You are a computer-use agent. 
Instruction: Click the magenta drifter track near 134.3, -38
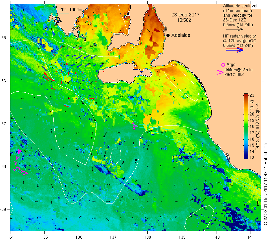tap(20, 163)
